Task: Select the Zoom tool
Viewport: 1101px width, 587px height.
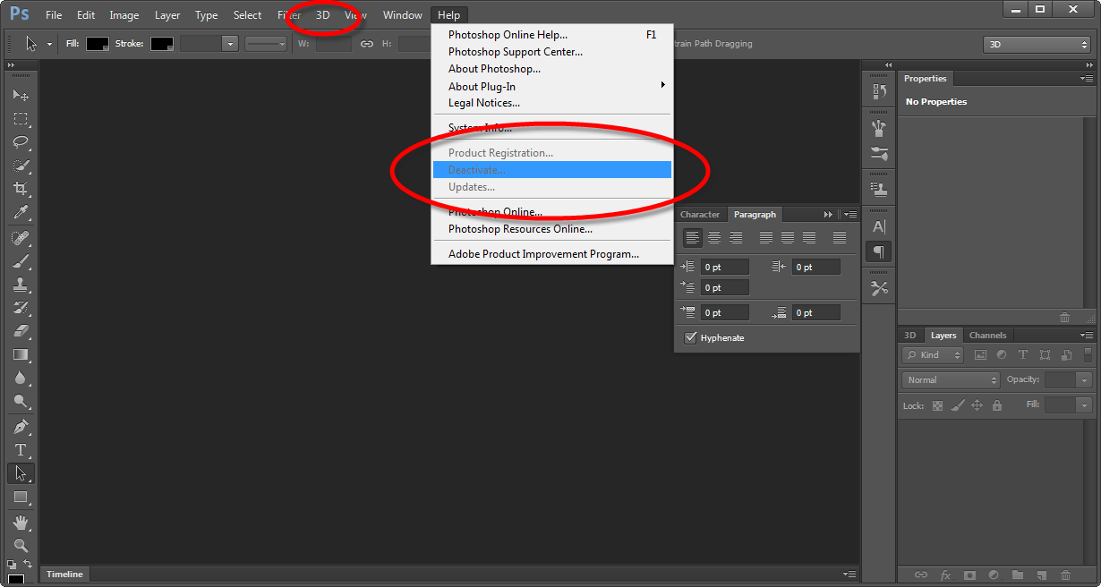Action: [x=20, y=545]
